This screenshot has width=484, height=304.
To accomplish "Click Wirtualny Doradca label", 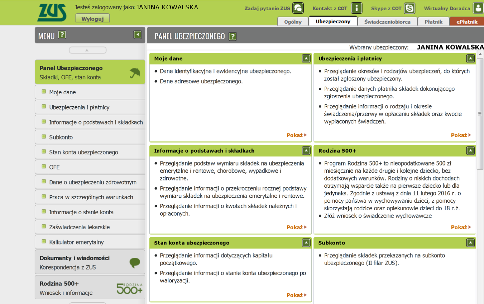I will pos(447,8).
